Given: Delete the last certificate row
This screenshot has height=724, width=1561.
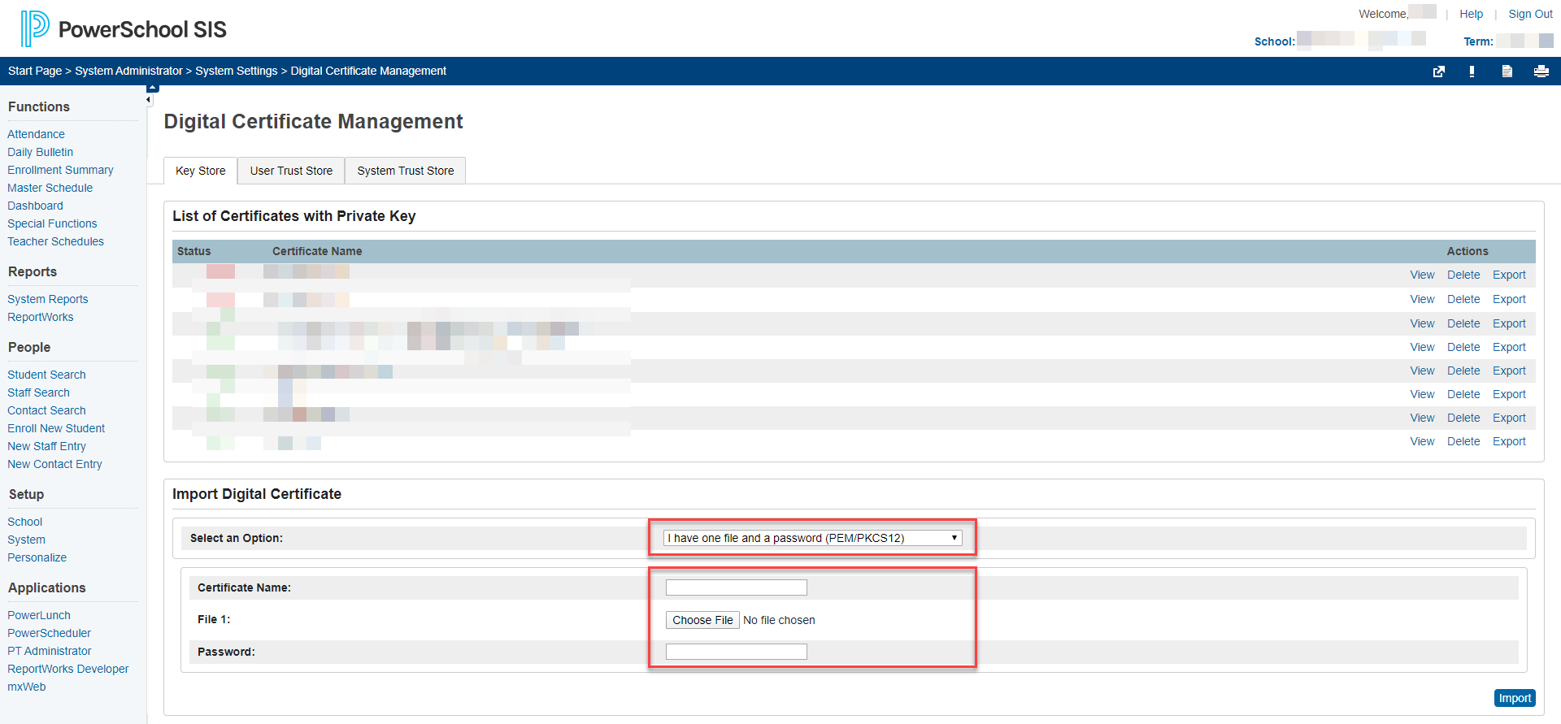Looking at the screenshot, I should [1463, 441].
